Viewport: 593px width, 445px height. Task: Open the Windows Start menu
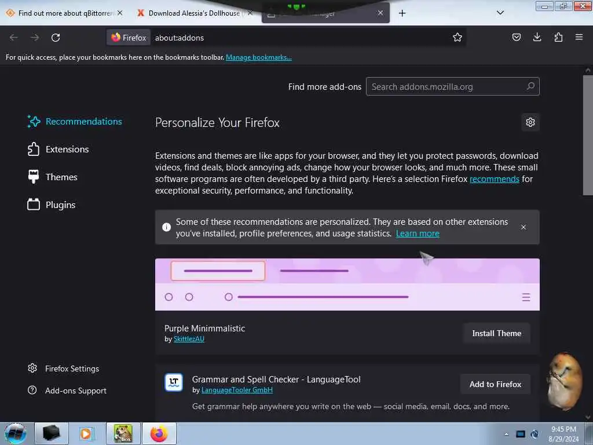coord(15,433)
